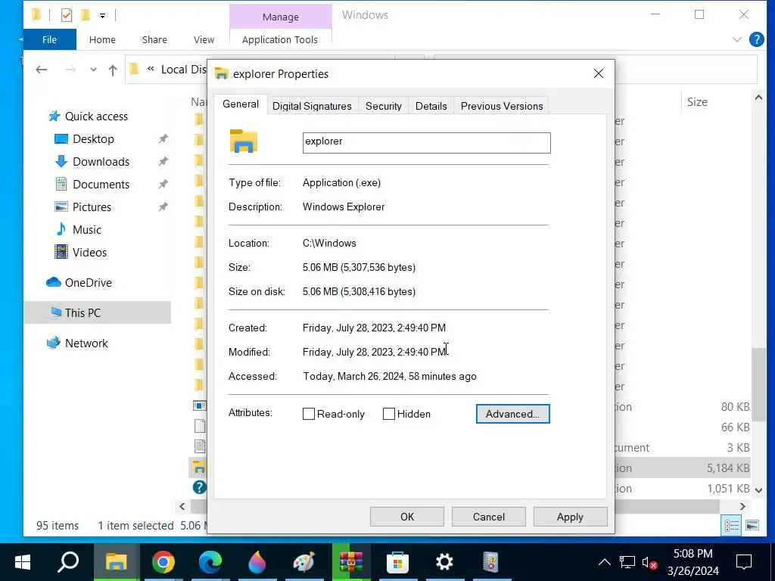The width and height of the screenshot is (775, 581).
Task: Open the droplet app on taskbar
Action: coord(257,562)
